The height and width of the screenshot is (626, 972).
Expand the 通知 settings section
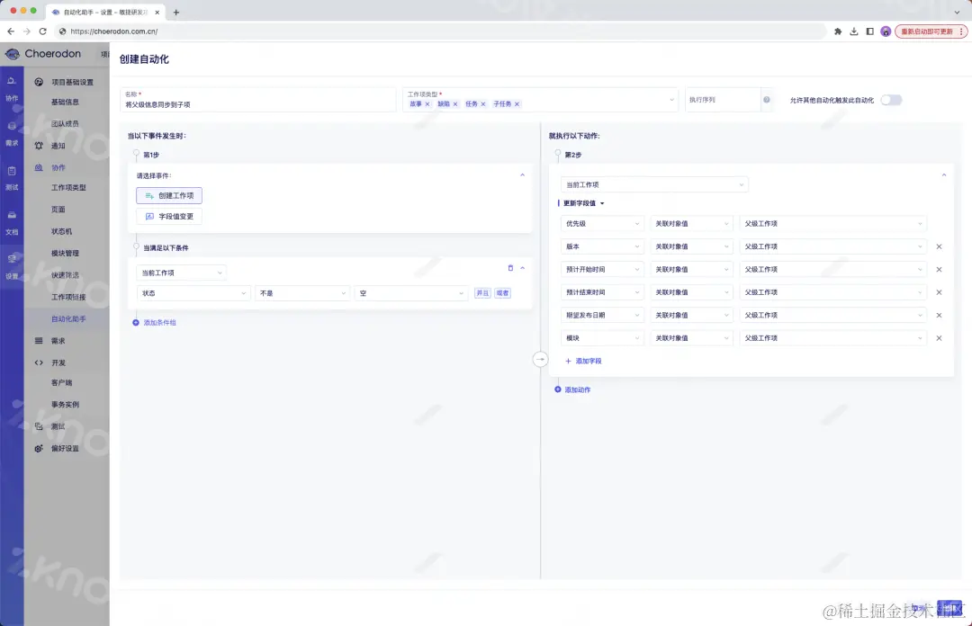click(x=58, y=147)
